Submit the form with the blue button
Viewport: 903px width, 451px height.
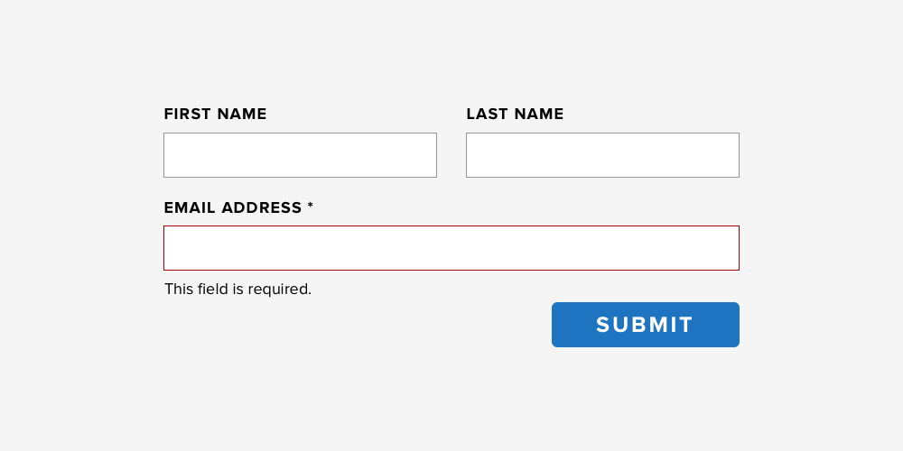(645, 325)
